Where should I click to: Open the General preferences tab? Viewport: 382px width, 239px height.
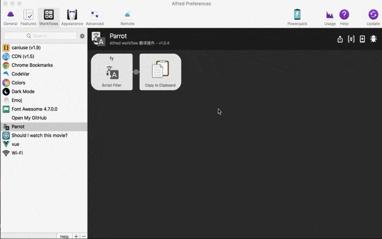pos(11,17)
